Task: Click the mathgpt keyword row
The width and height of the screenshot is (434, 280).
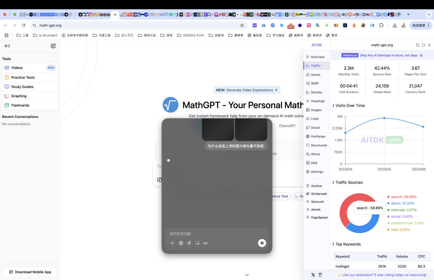Action: pyautogui.click(x=382, y=266)
